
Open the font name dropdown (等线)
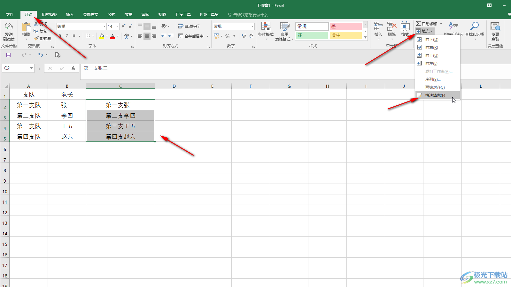click(104, 26)
